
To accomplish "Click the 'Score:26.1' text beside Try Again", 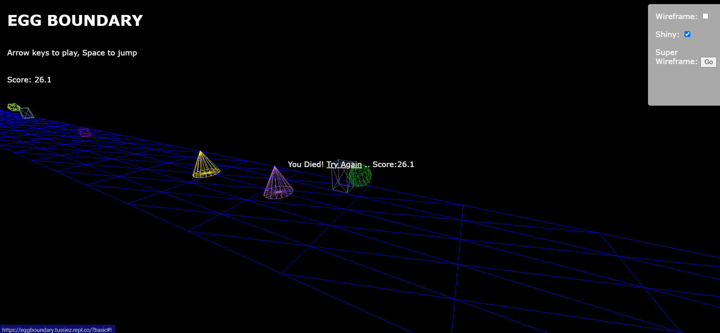I will pyautogui.click(x=393, y=164).
